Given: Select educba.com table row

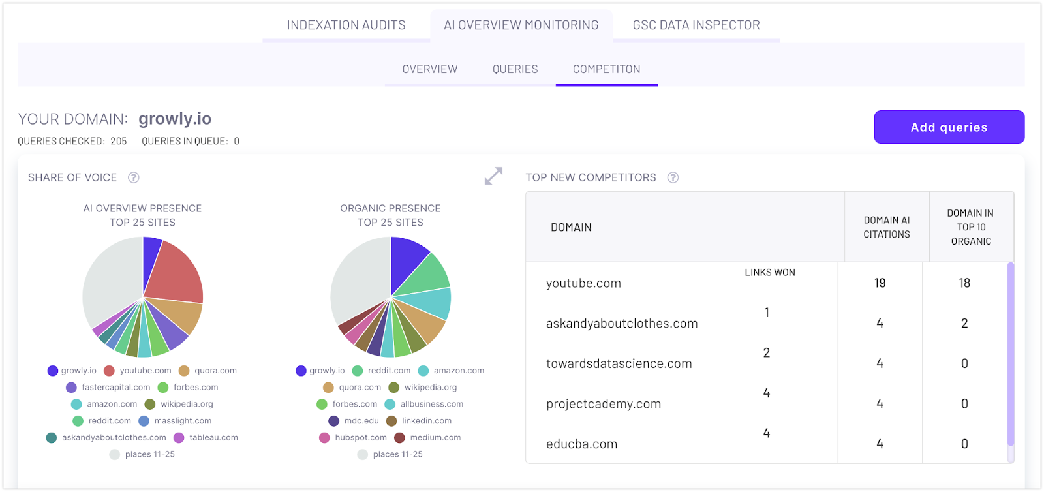Looking at the screenshot, I should pos(767,444).
